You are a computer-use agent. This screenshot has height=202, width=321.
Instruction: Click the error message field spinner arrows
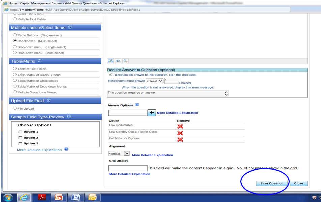pyautogui.click(x=226, y=93)
